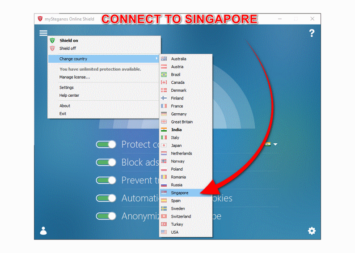Viewport: 355px width, 253px height.
Task: Click the Japan flag icon
Action: click(x=164, y=146)
